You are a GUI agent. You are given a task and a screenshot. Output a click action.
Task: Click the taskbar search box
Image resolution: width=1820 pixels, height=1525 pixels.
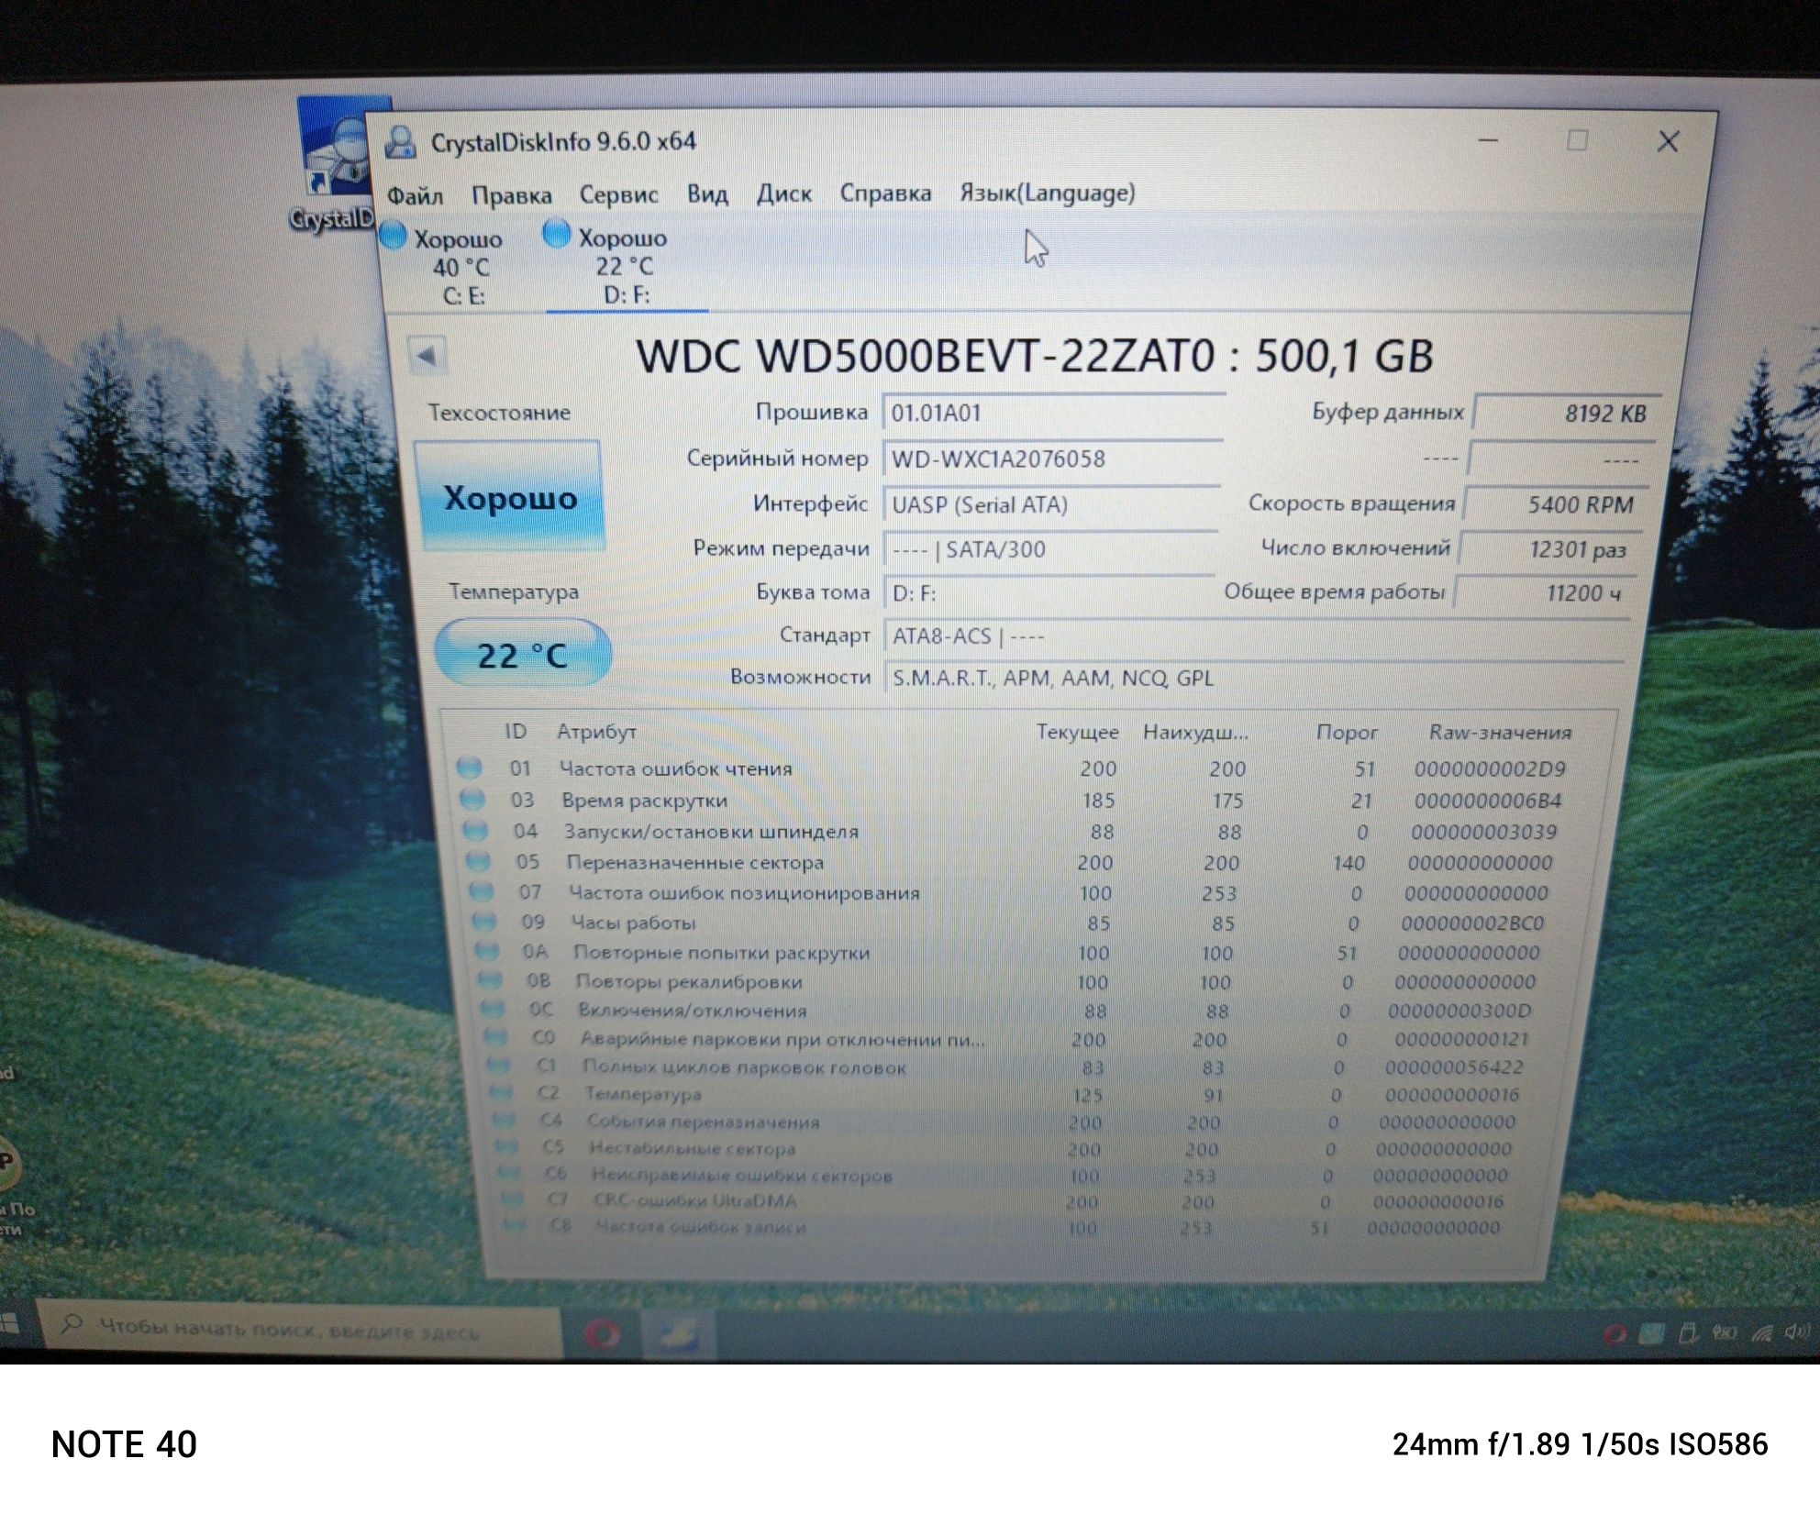point(298,1328)
